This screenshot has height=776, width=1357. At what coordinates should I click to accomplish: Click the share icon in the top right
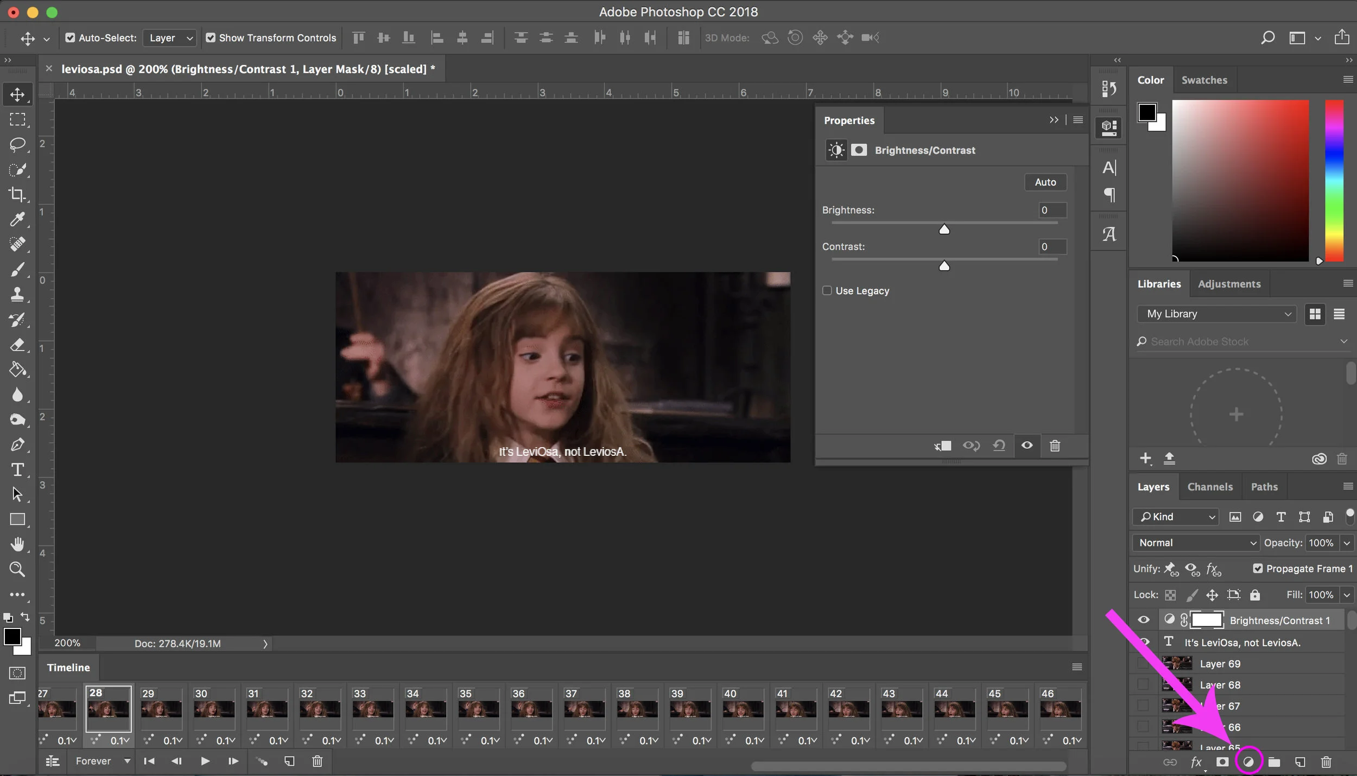(x=1341, y=37)
